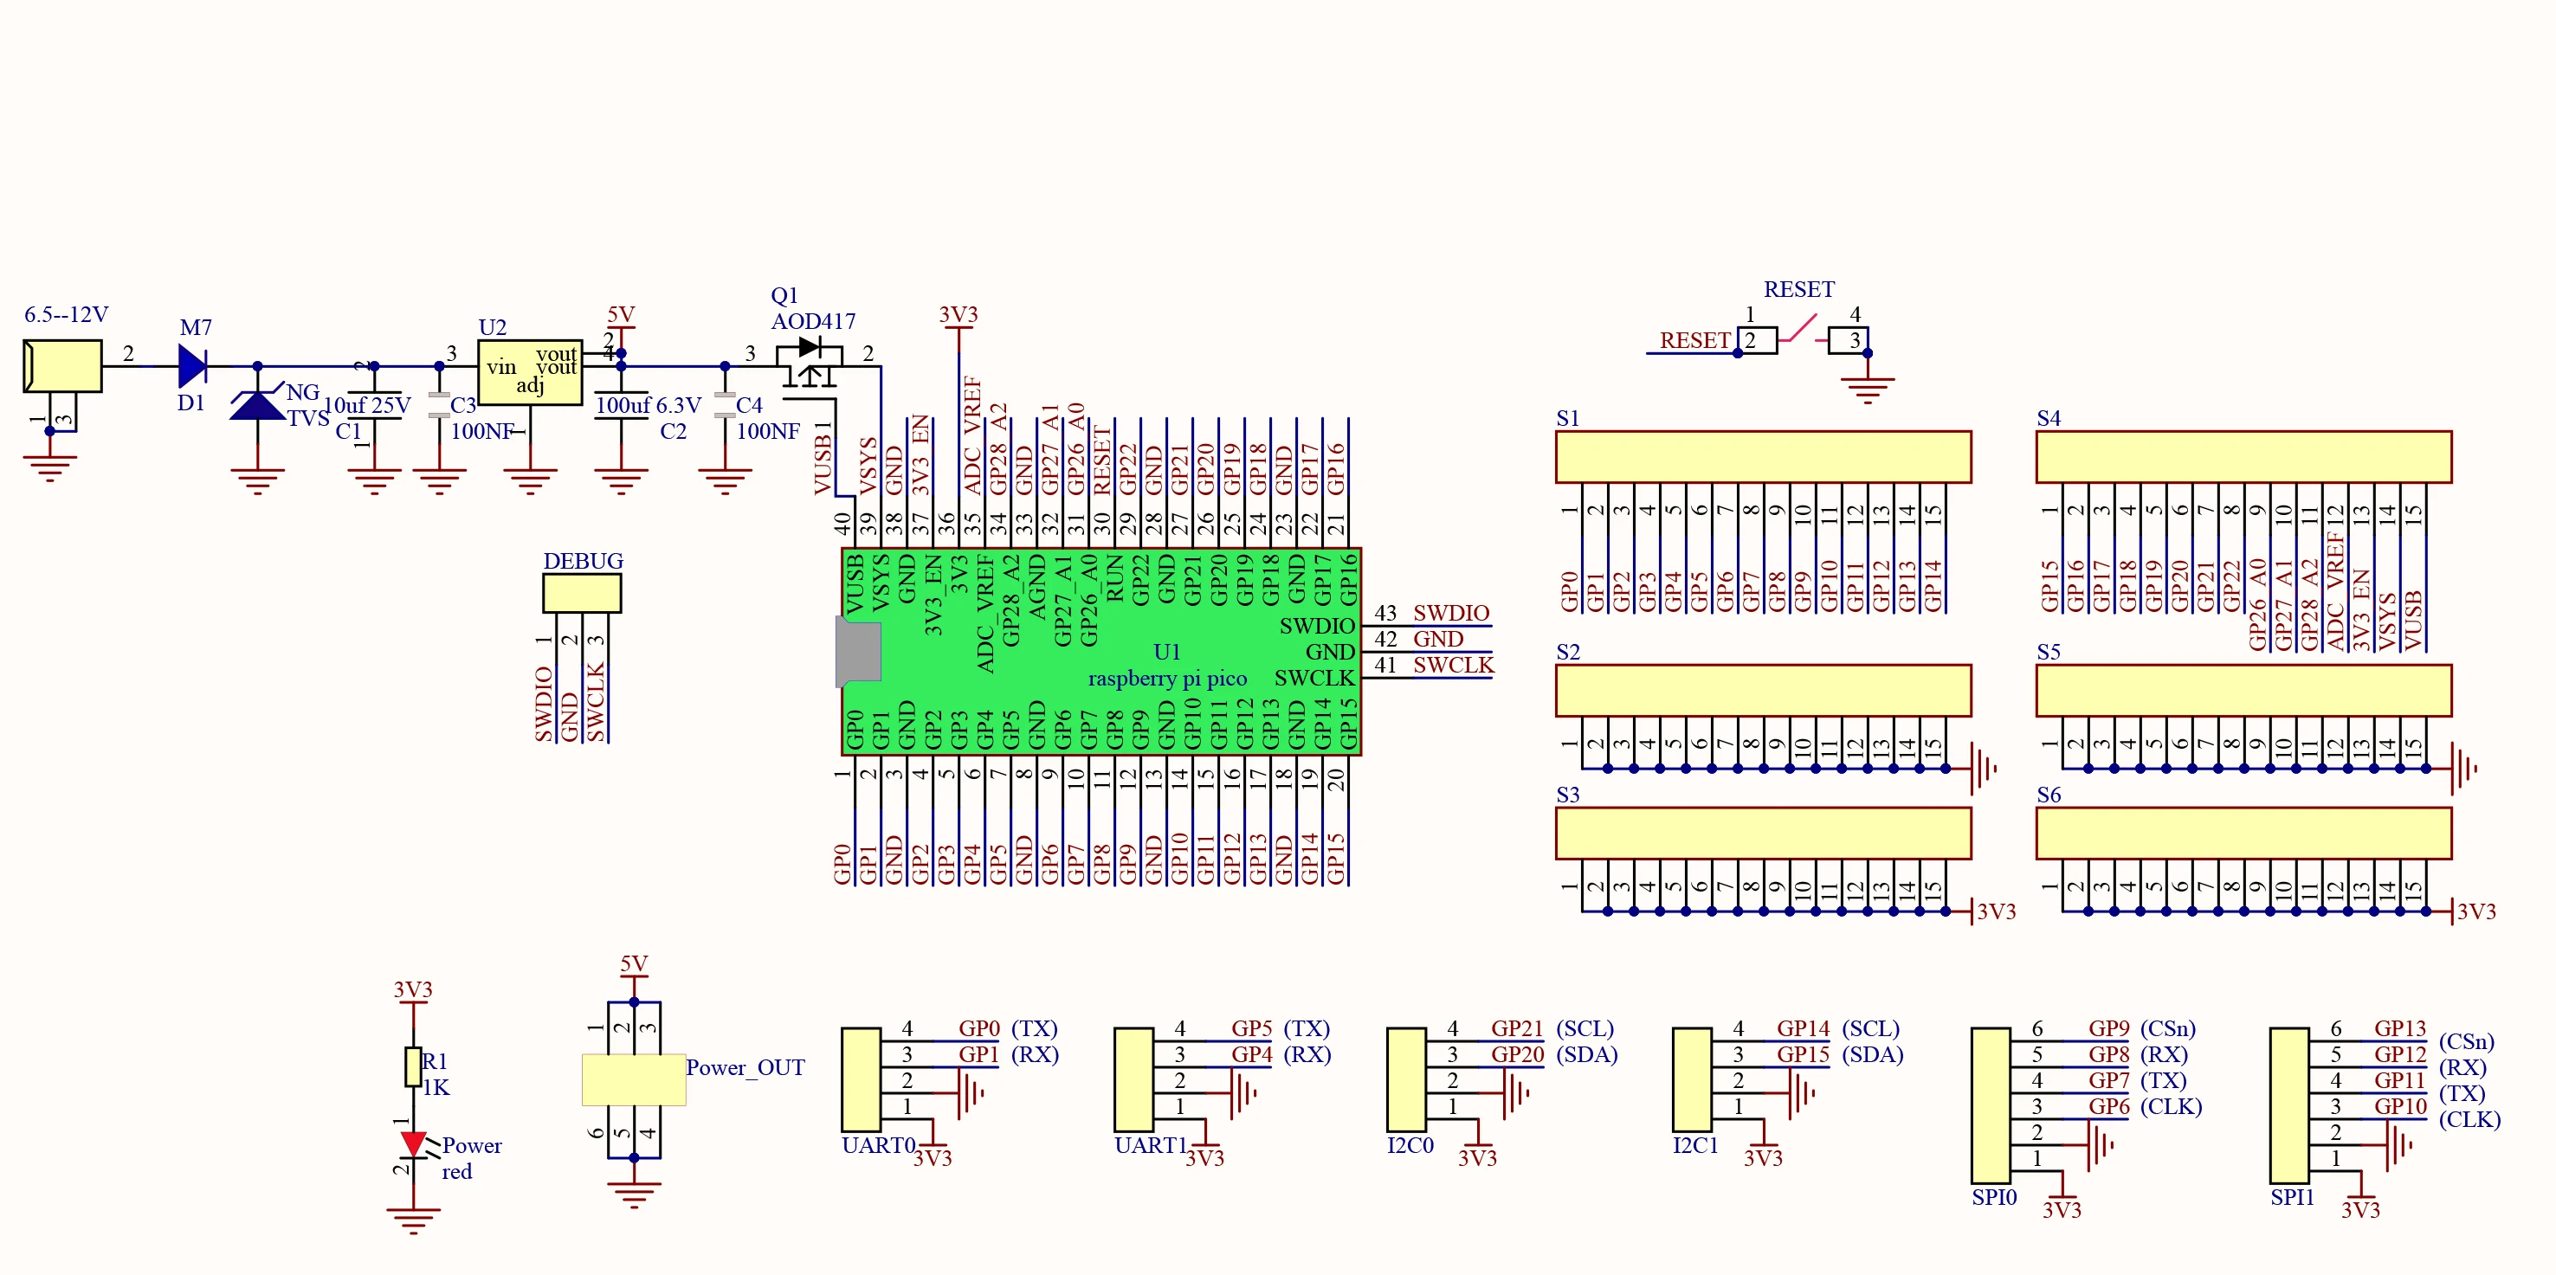
Task: Select the D1 M7 diode symbol
Action: [192, 366]
